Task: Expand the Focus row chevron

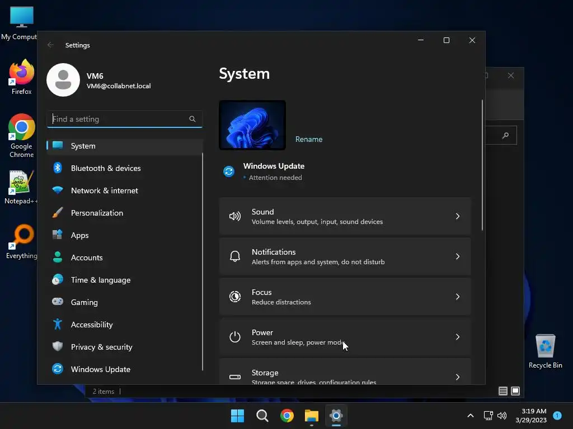Action: (x=458, y=297)
